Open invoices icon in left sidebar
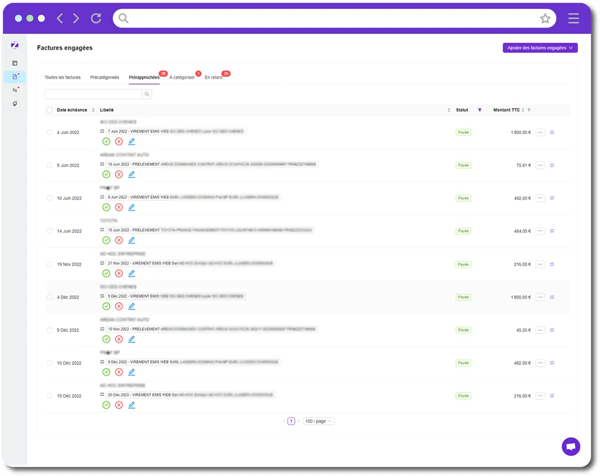The image size is (600, 476). coord(15,77)
